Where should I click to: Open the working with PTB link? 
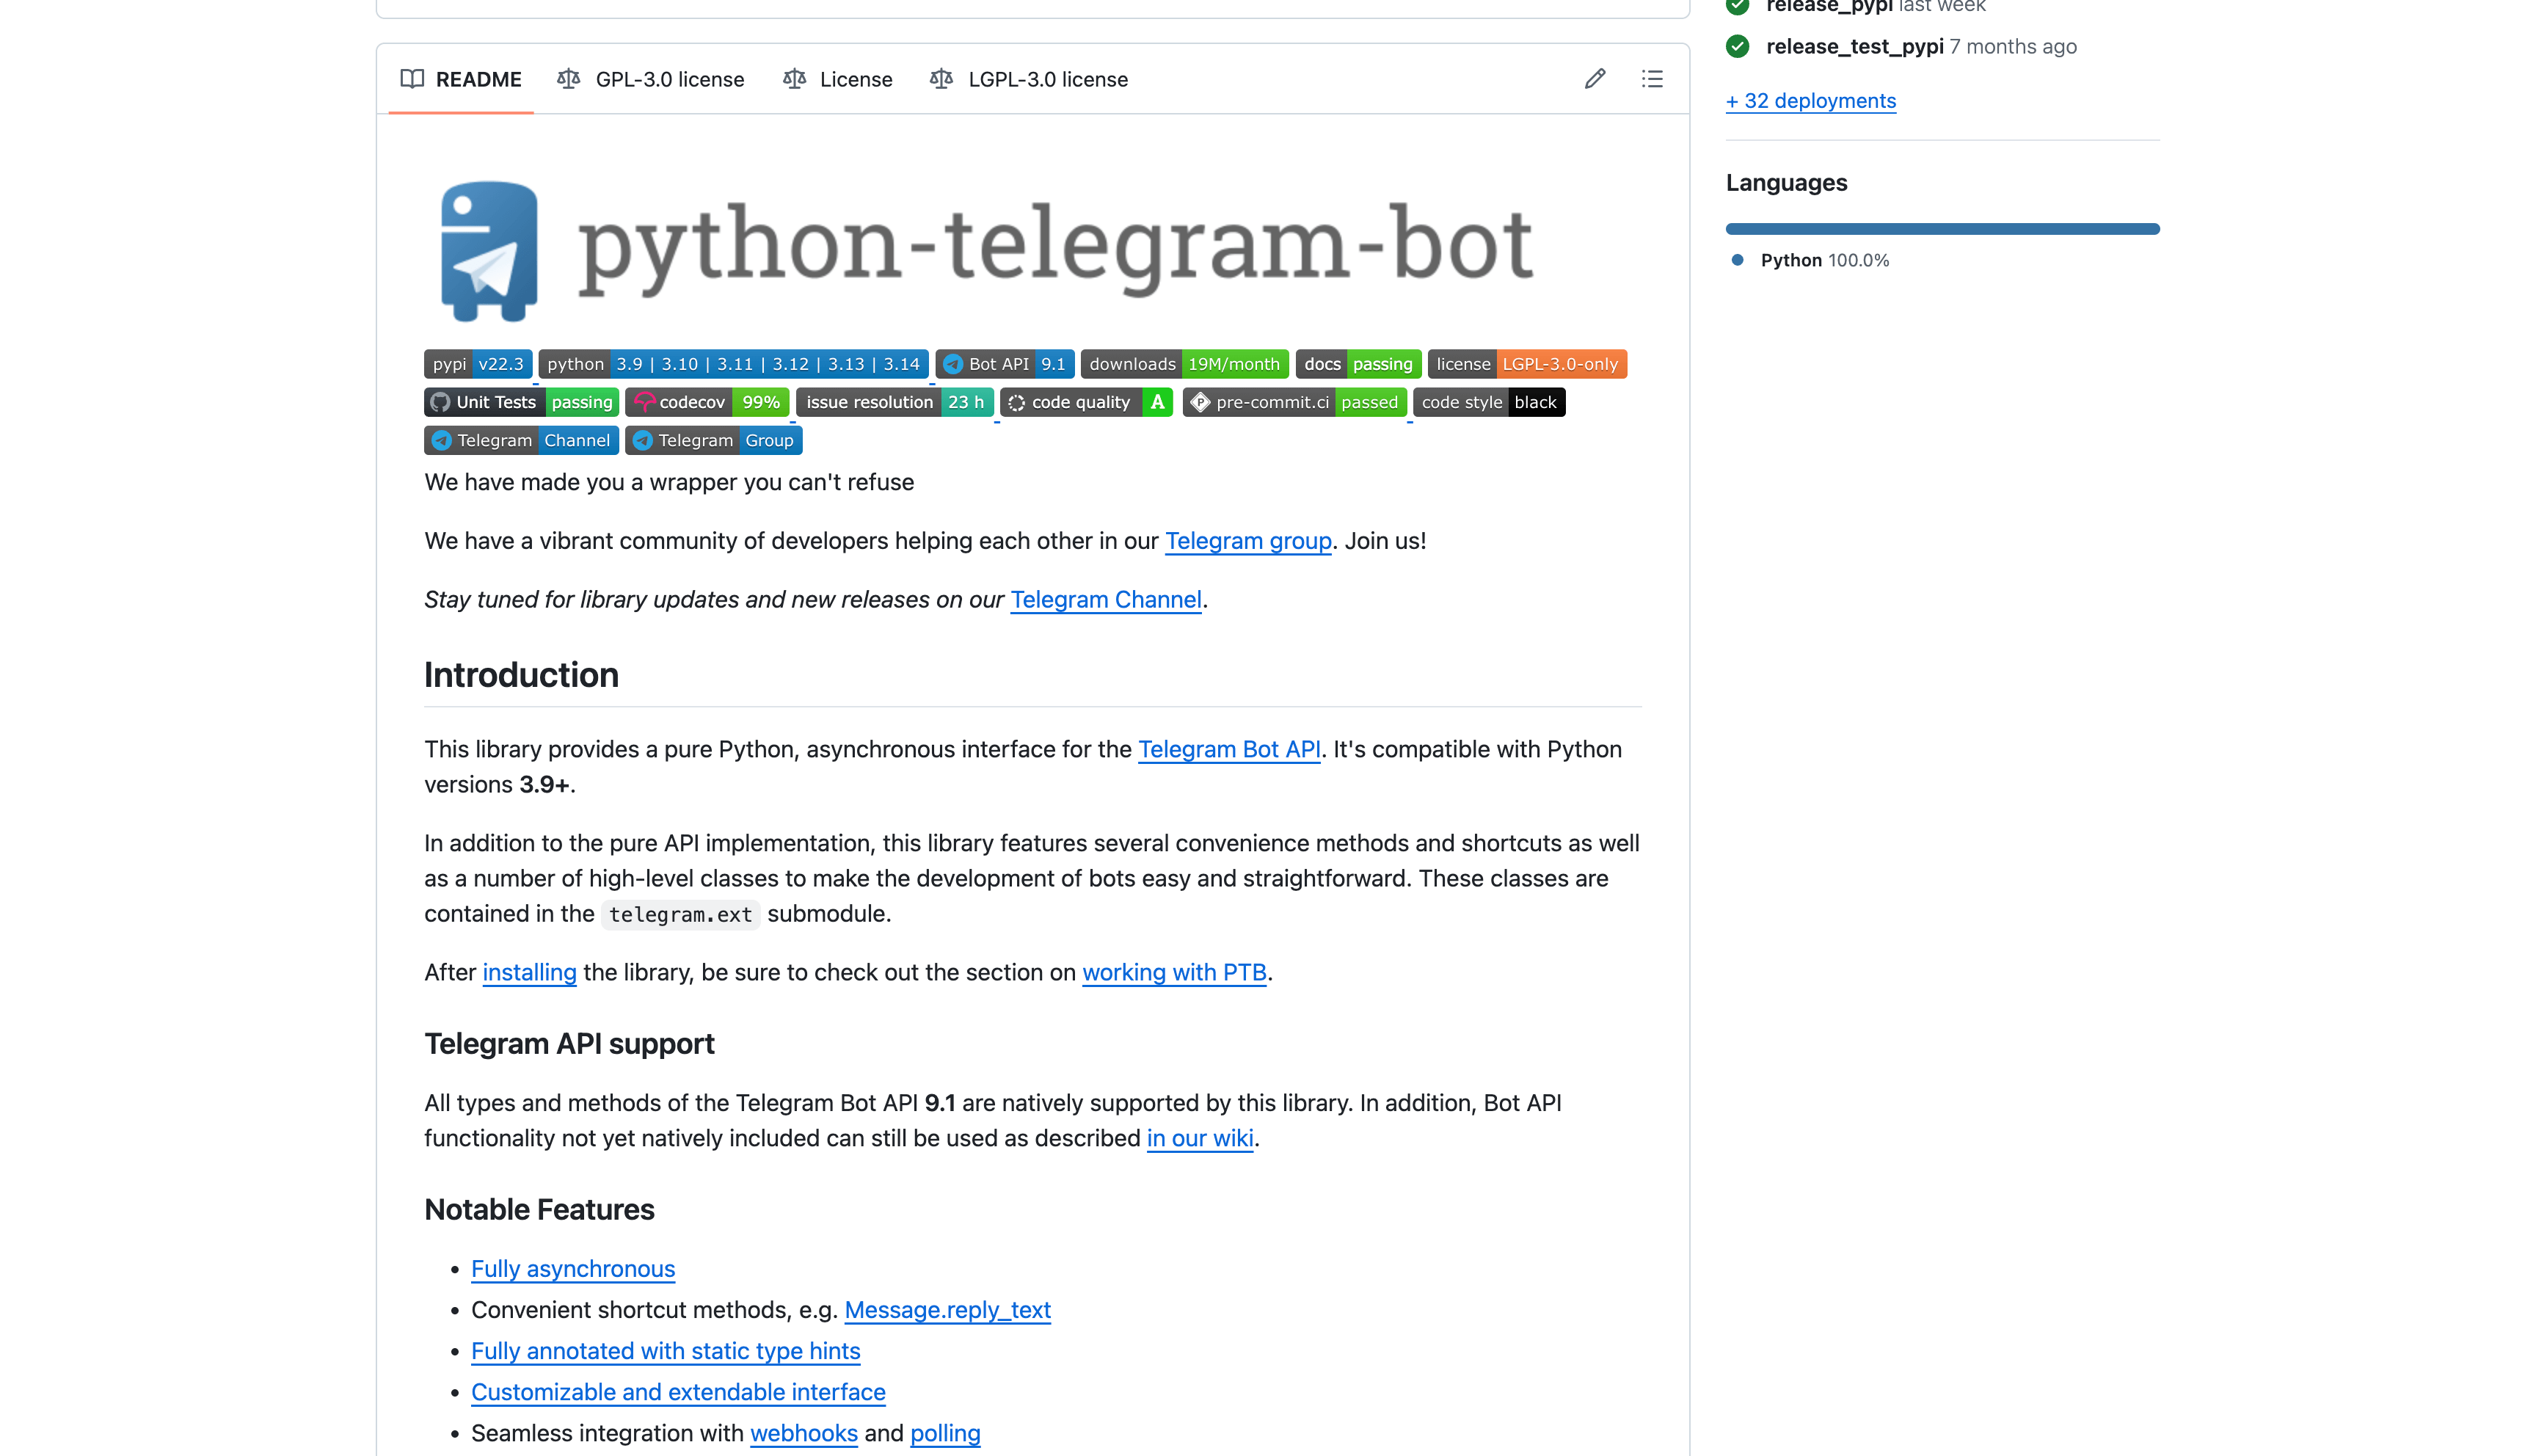pos(1173,972)
